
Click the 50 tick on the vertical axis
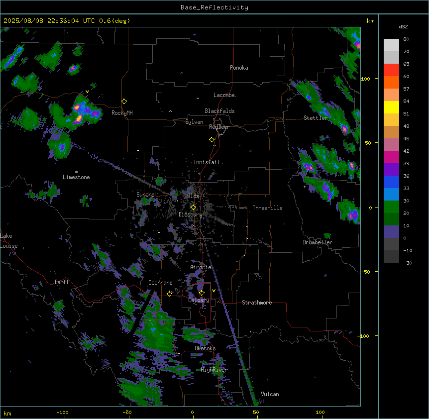368,143
